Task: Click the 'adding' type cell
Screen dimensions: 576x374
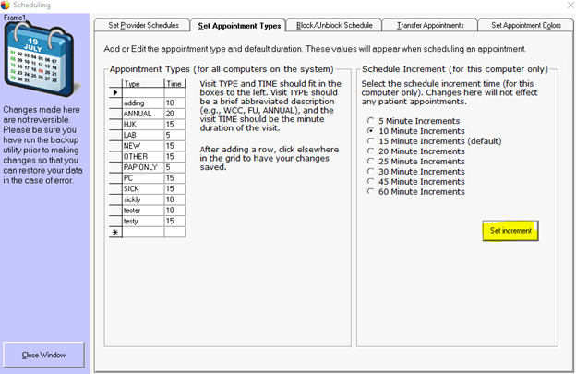Action: click(143, 103)
